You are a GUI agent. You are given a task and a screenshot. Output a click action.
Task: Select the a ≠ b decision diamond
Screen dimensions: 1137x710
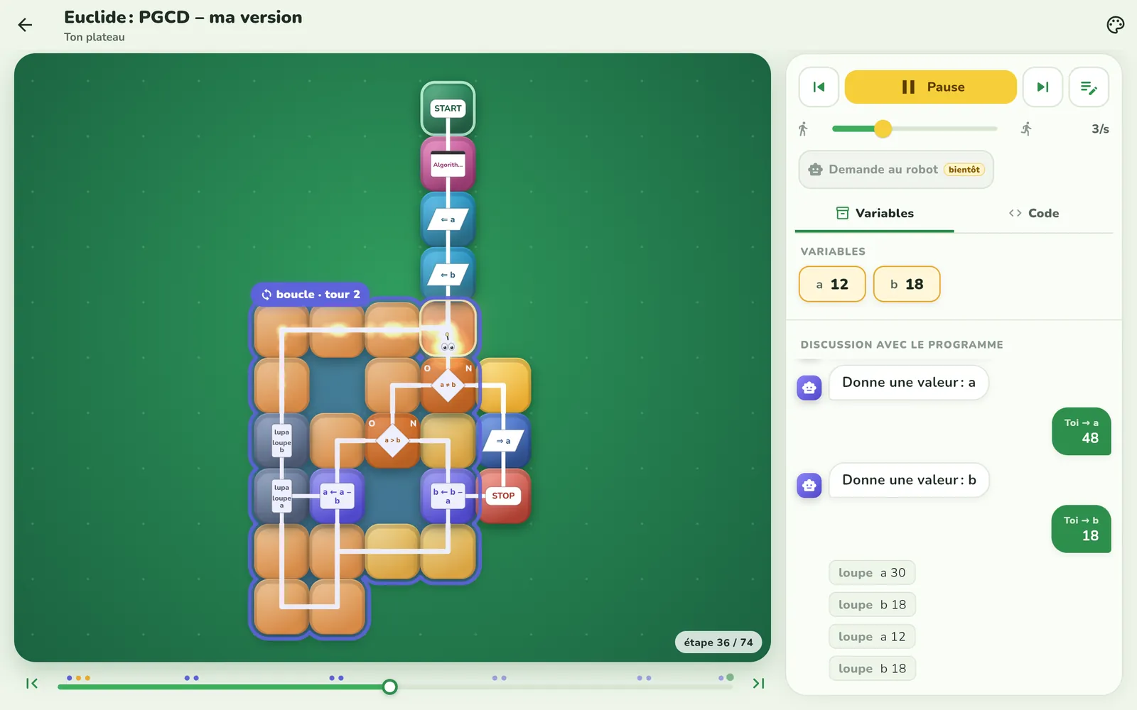(x=448, y=385)
